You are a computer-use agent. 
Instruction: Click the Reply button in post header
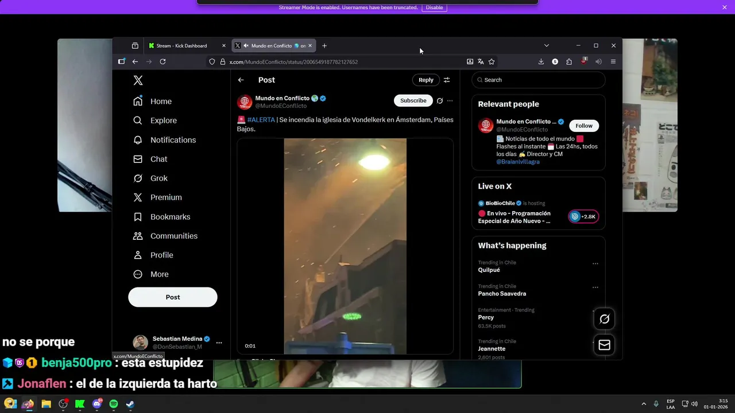[425, 80]
